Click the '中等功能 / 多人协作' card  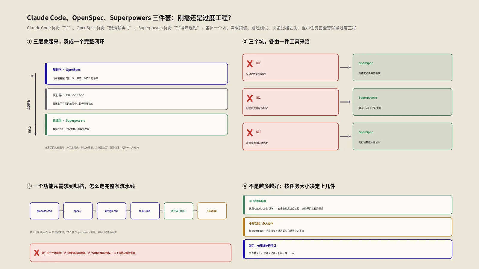pyautogui.click(x=347, y=227)
